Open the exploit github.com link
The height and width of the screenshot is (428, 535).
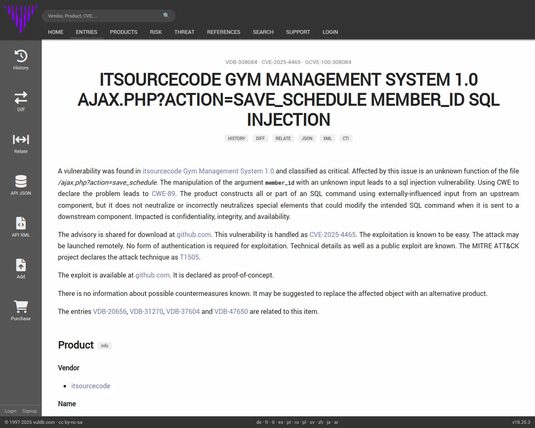point(153,275)
